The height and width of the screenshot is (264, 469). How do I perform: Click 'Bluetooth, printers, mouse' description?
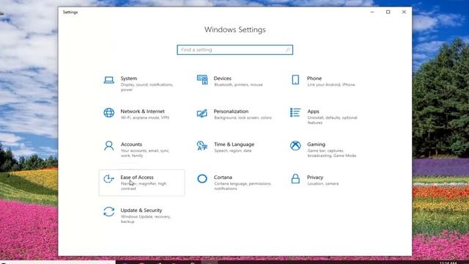pos(238,85)
